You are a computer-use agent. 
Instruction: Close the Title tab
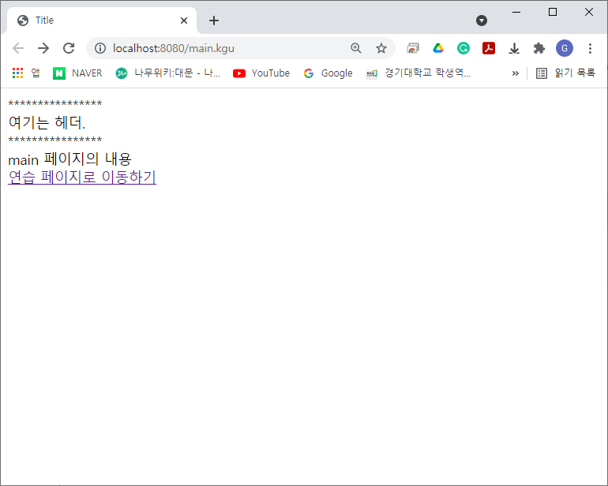tap(184, 21)
